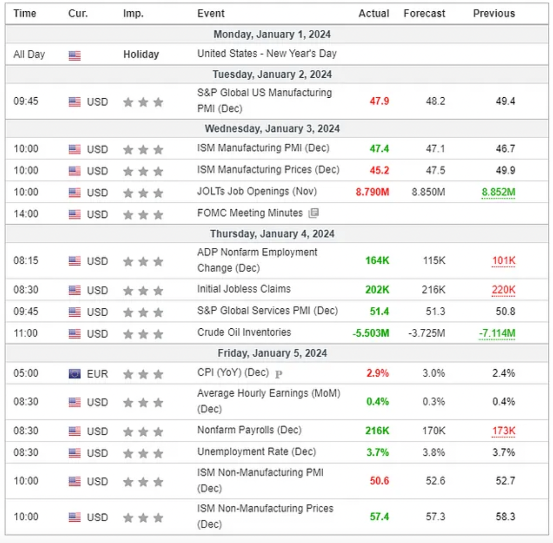Click the Forecast column header
Viewport: 553px width, 543px height.
(424, 13)
